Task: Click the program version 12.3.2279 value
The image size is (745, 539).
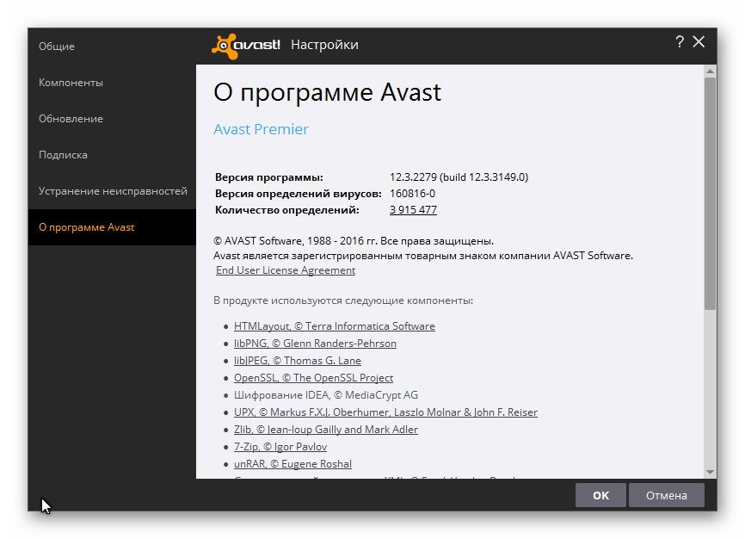Action: click(459, 177)
